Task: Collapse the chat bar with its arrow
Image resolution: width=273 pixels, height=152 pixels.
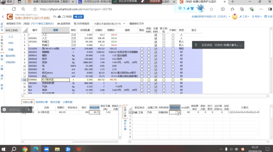Action: (x=29, y=109)
